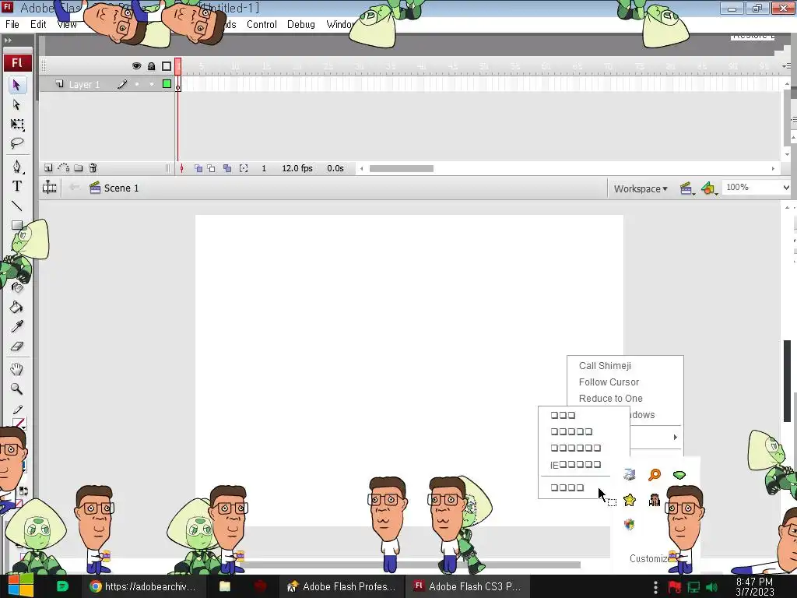Image resolution: width=797 pixels, height=598 pixels.
Task: Click the Insert Layer icon
Action: coord(48,168)
